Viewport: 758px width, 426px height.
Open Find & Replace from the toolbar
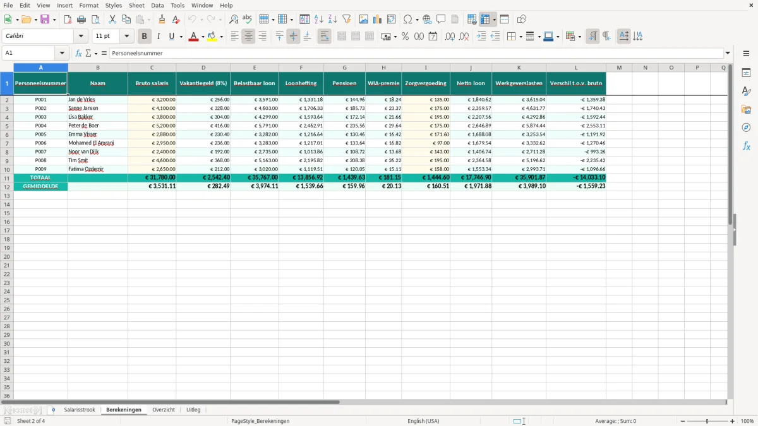point(234,20)
